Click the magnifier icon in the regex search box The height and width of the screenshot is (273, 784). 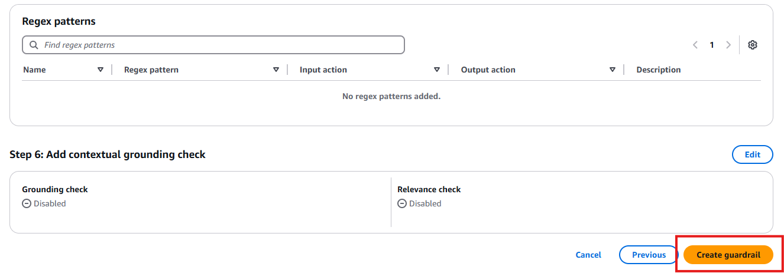pos(34,45)
